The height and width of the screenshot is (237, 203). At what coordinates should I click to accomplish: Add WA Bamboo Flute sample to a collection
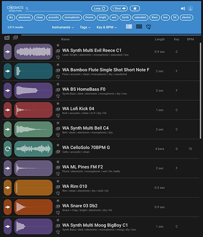coord(58,70)
